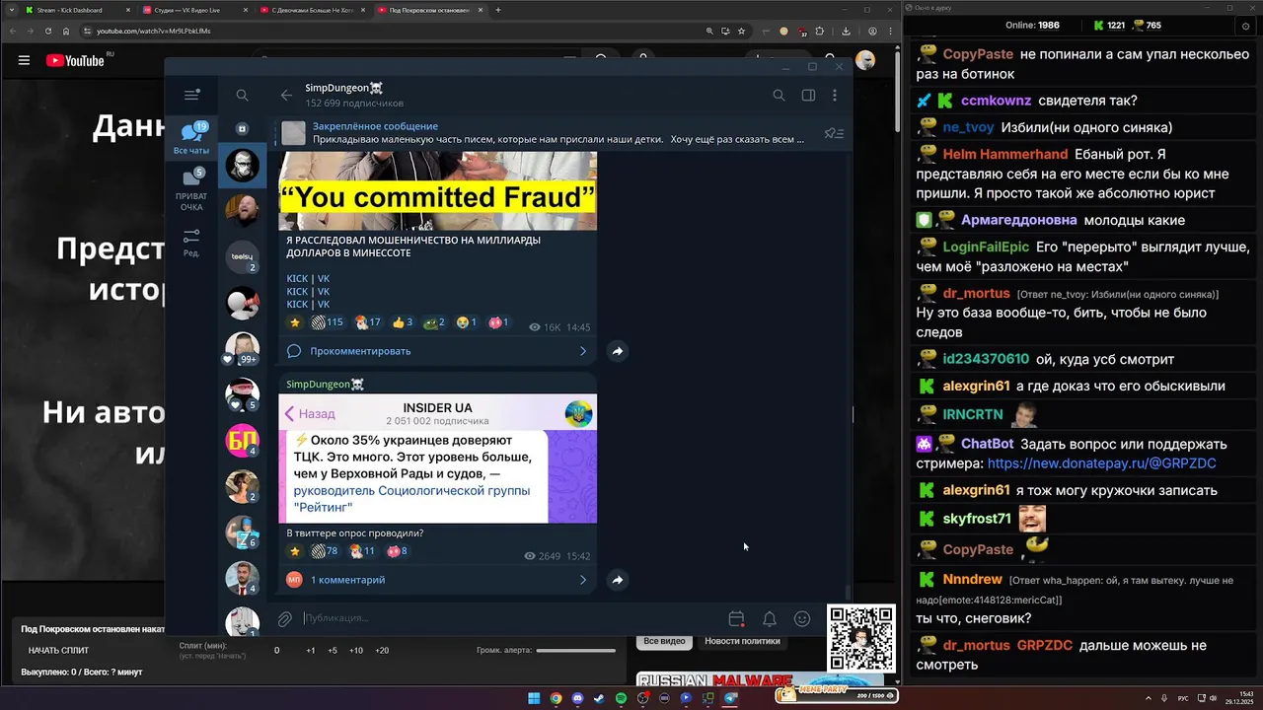Open the 'teelsy' chat with 2 unread
The height and width of the screenshot is (710, 1263).
tap(242, 256)
